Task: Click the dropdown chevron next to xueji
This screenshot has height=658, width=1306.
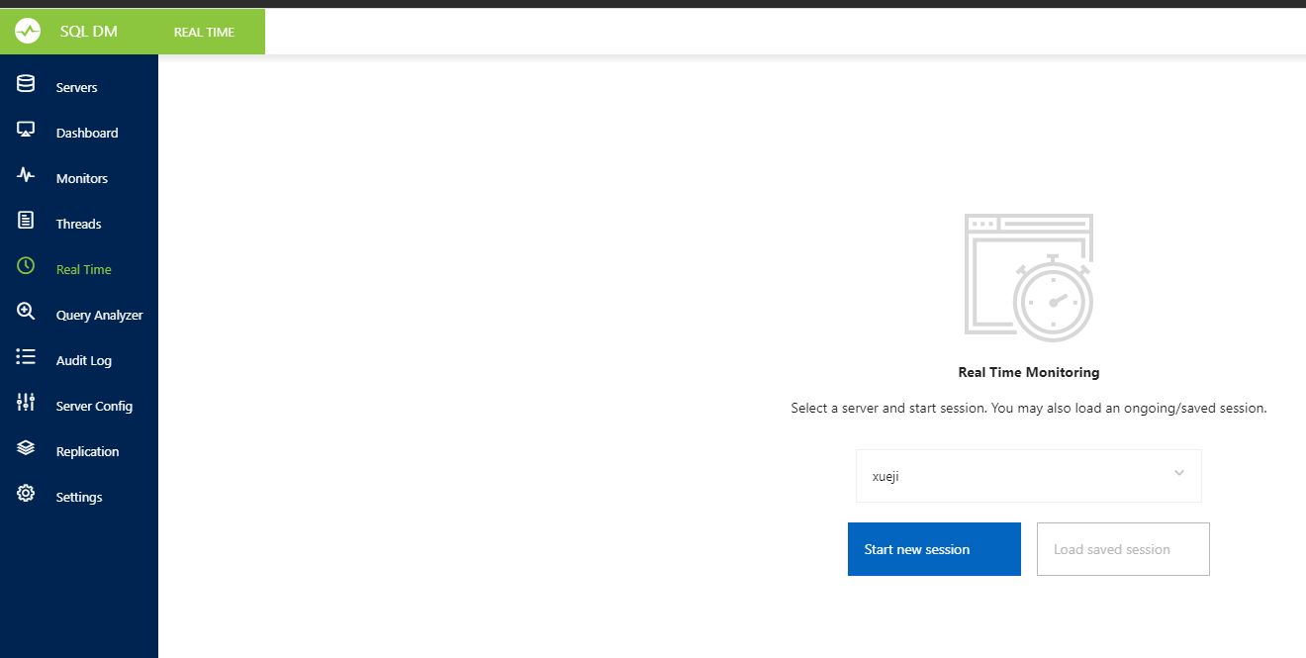Action: coord(1178,475)
